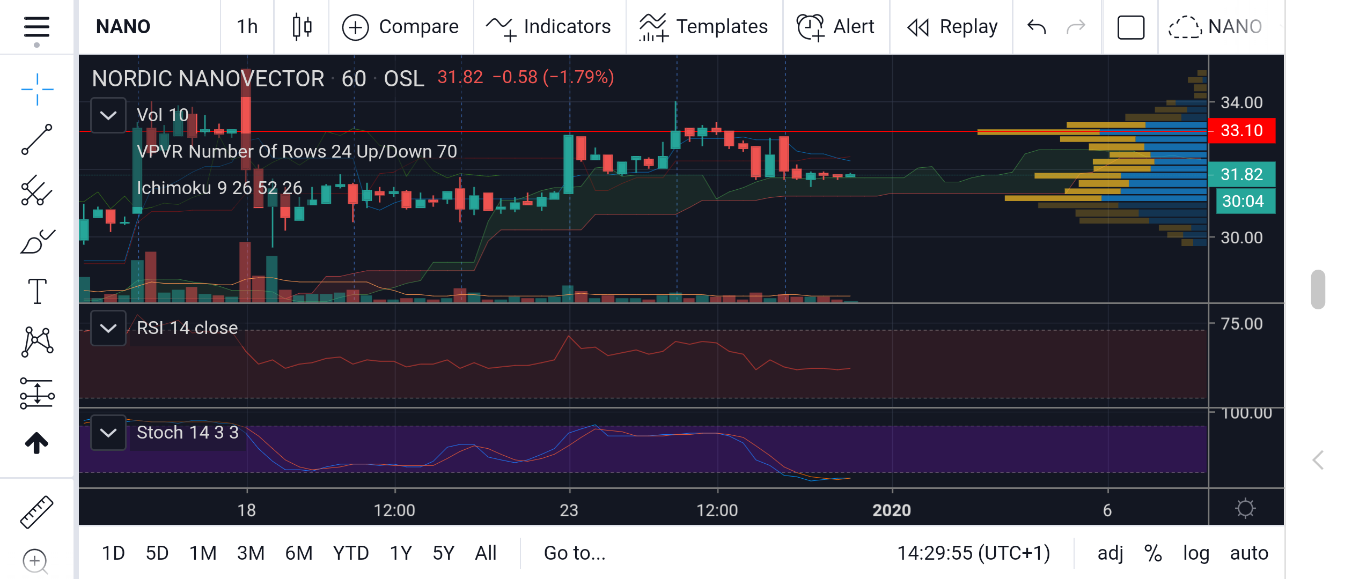Select the long position forecasting tool
This screenshot has width=1352, height=579.
click(37, 394)
